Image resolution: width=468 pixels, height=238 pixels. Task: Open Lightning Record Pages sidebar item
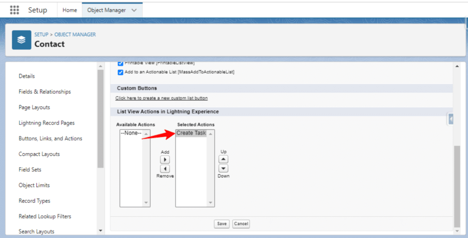coord(47,123)
